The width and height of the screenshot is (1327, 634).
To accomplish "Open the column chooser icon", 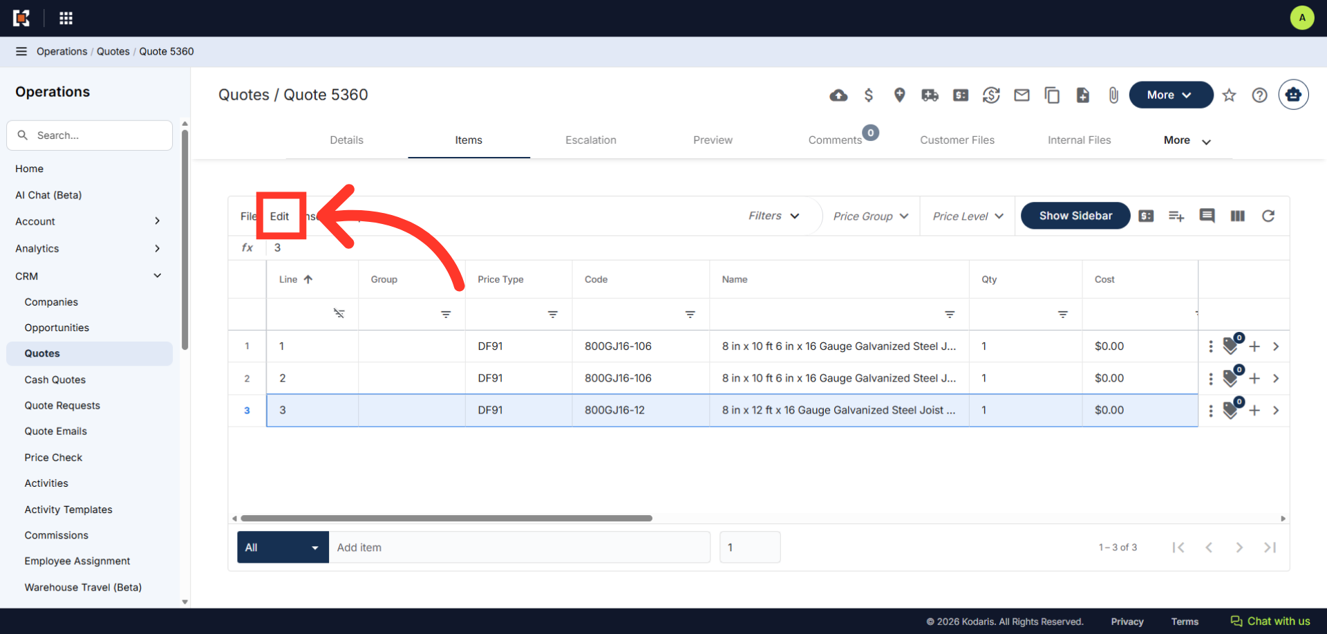I will [x=1238, y=216].
